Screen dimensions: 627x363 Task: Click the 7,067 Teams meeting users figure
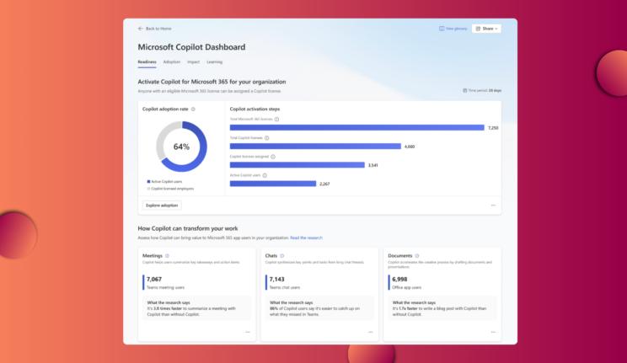pos(154,280)
